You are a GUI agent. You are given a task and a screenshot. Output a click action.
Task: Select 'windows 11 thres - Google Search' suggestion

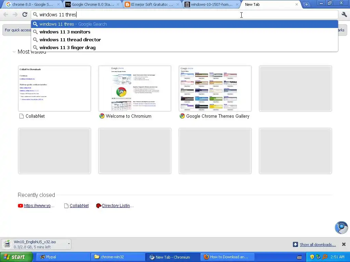pyautogui.click(x=184, y=24)
